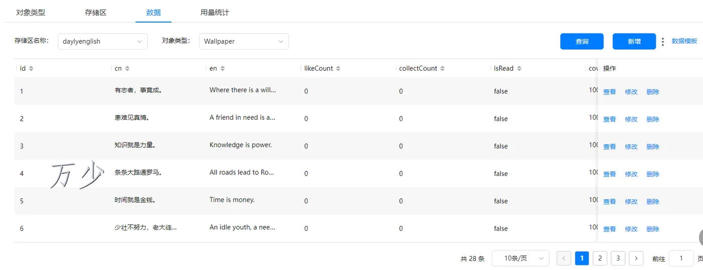Select the 存储区 tab
703x270 pixels.
point(95,13)
